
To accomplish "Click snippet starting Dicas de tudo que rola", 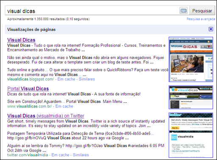I will point(74,94).
